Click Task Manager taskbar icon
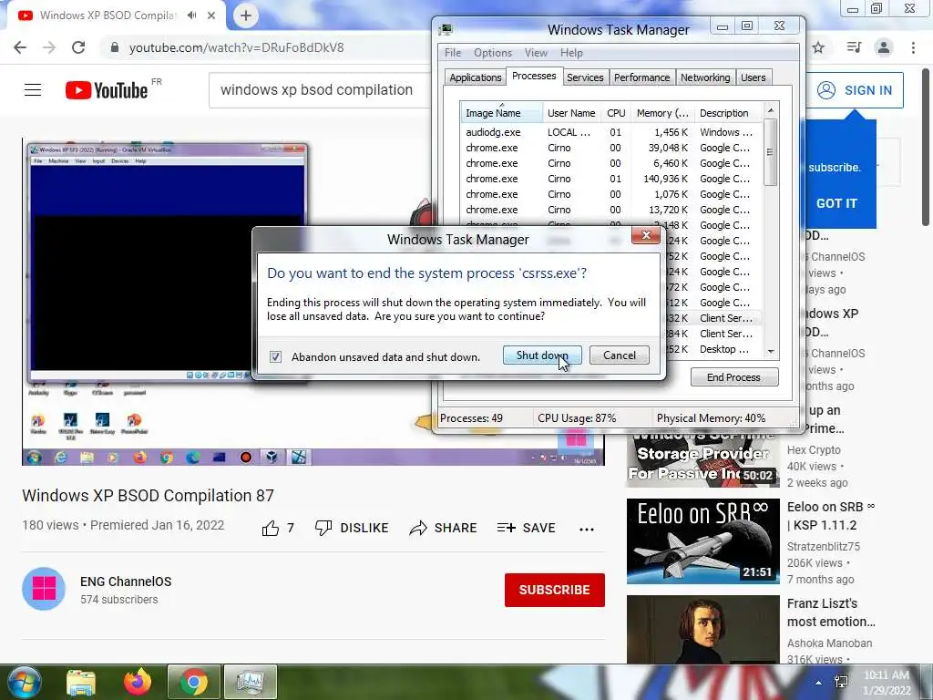This screenshot has width=933, height=700. 250,682
